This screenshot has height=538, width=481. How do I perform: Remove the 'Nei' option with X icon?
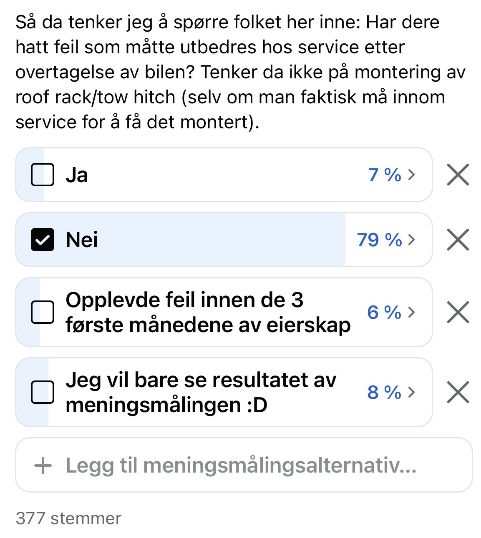coord(458,240)
